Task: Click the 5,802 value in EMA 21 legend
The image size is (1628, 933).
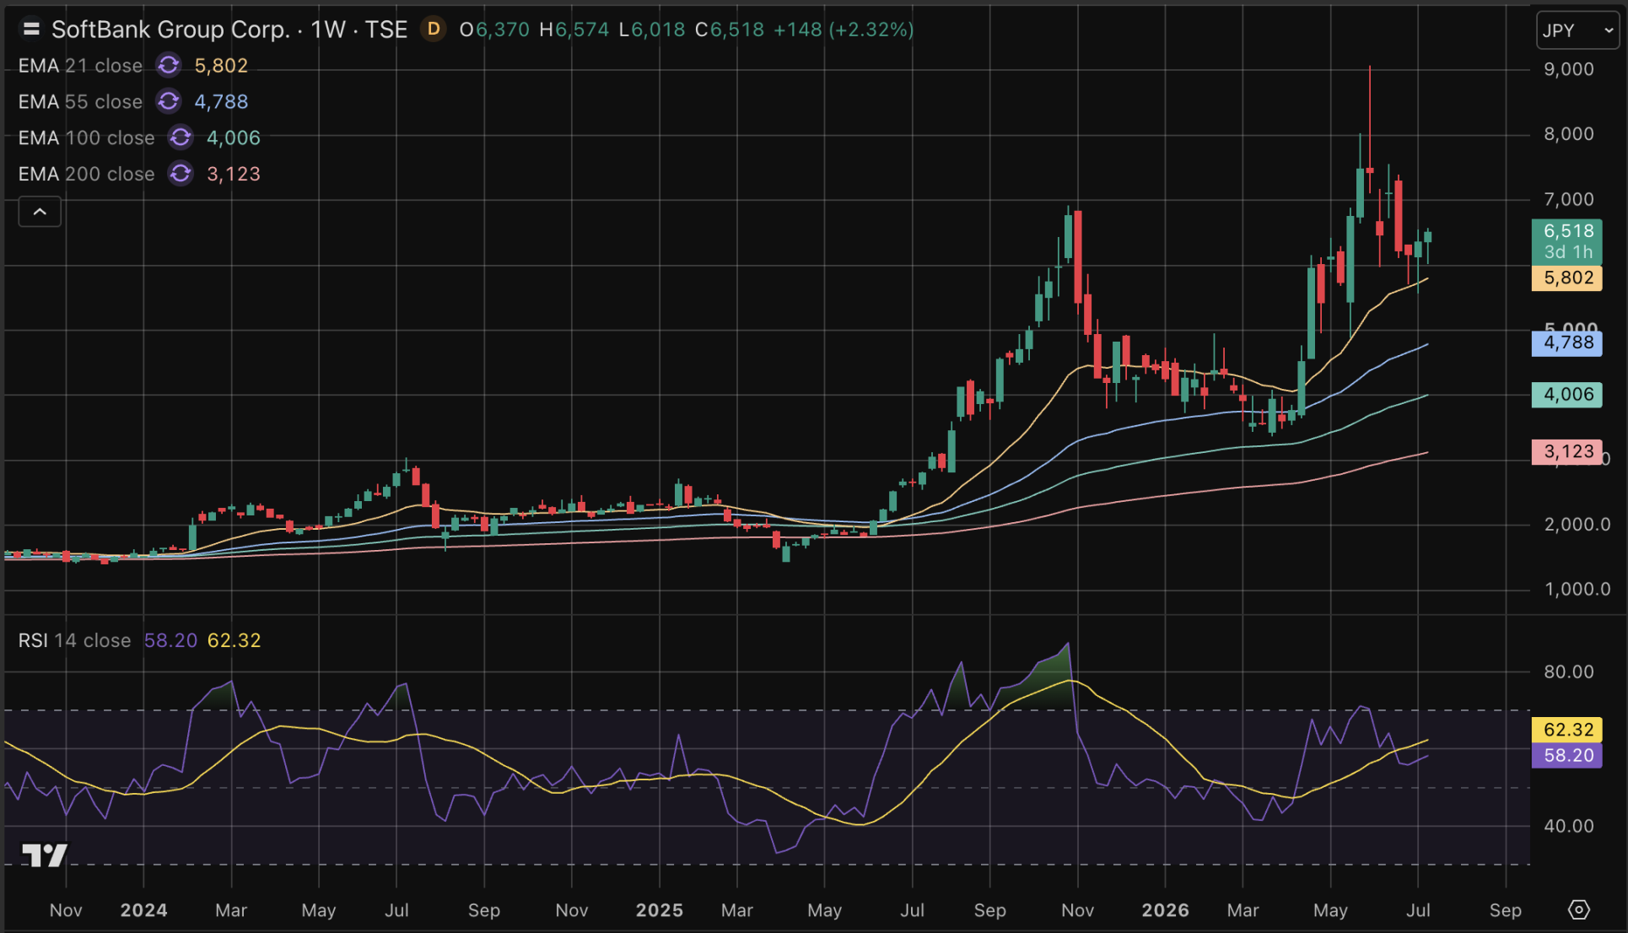Action: point(221,66)
